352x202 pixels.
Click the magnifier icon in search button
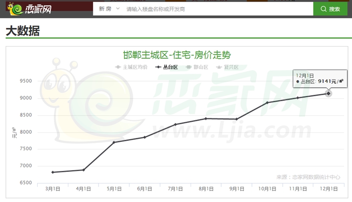pos(323,9)
